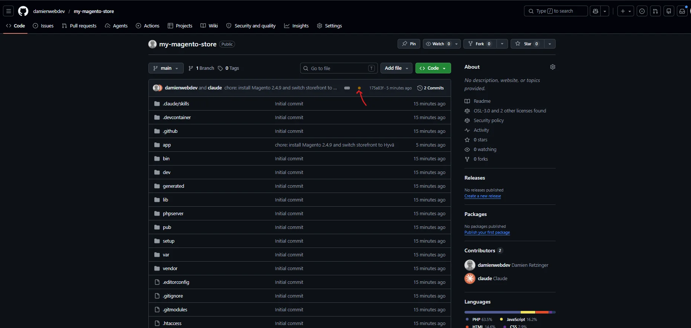The image size is (691, 328).
Task: View the Insights tab
Action: click(x=296, y=26)
